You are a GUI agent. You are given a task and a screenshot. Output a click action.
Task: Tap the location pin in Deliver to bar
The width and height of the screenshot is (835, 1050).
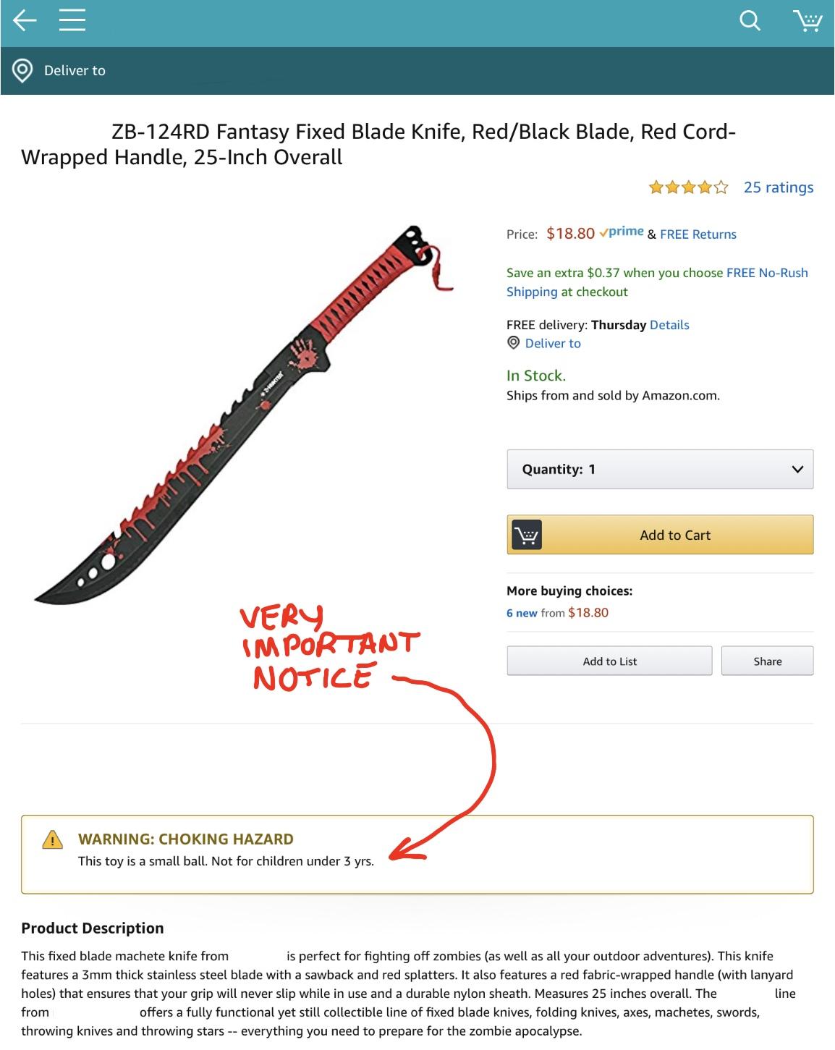pyautogui.click(x=22, y=70)
